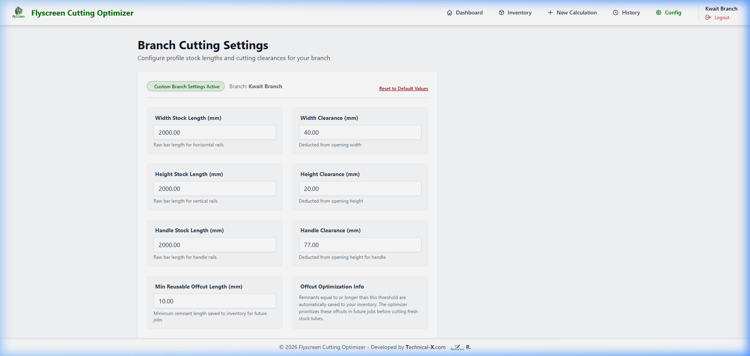Image resolution: width=750 pixels, height=356 pixels.
Task: Click the 'Configure profile stock lengths' subtitle
Action: (x=234, y=58)
